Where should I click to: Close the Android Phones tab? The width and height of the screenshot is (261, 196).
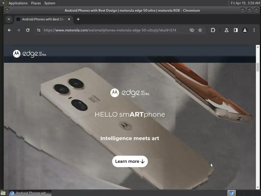click(69, 19)
